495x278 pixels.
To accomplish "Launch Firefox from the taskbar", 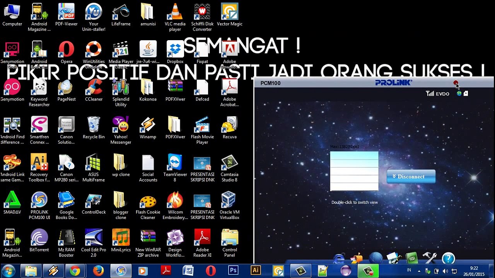I will [98, 271].
